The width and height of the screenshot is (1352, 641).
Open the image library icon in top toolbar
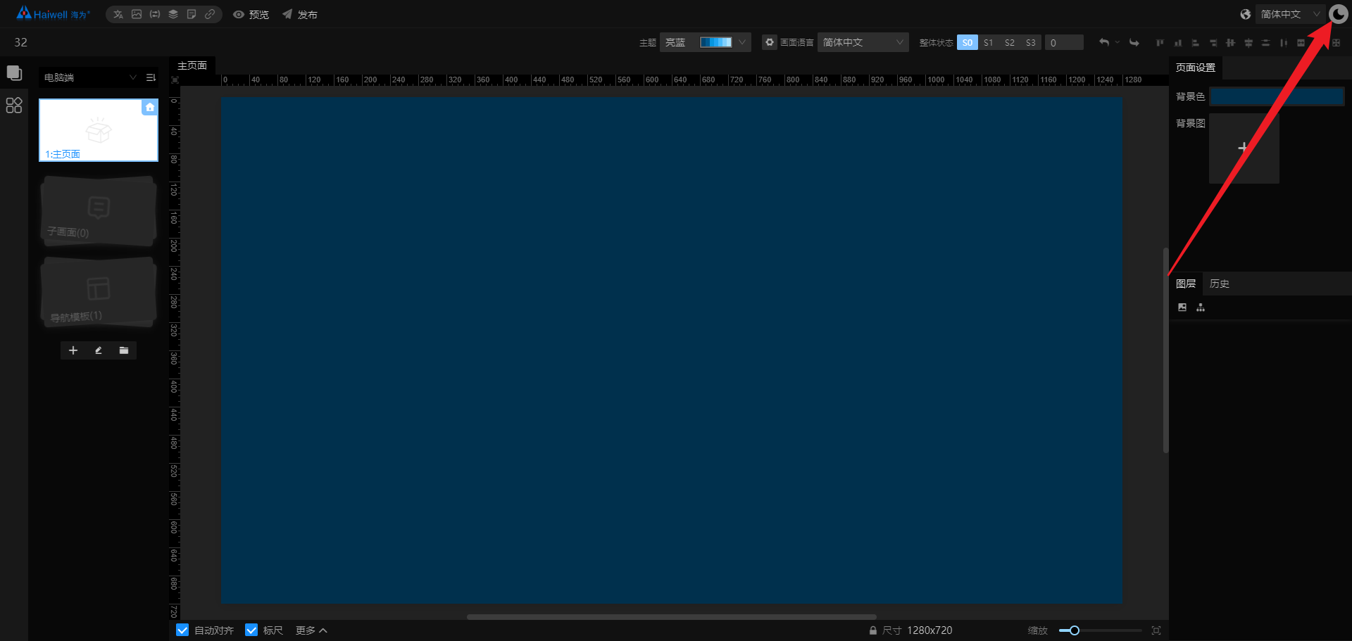pos(137,14)
